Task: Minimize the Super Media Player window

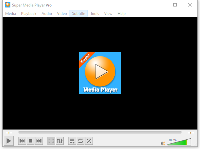Action: coord(160,5)
